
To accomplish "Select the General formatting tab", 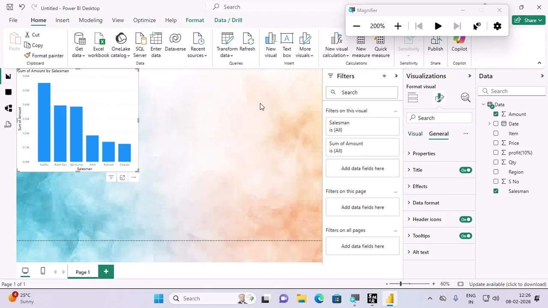I will point(439,134).
